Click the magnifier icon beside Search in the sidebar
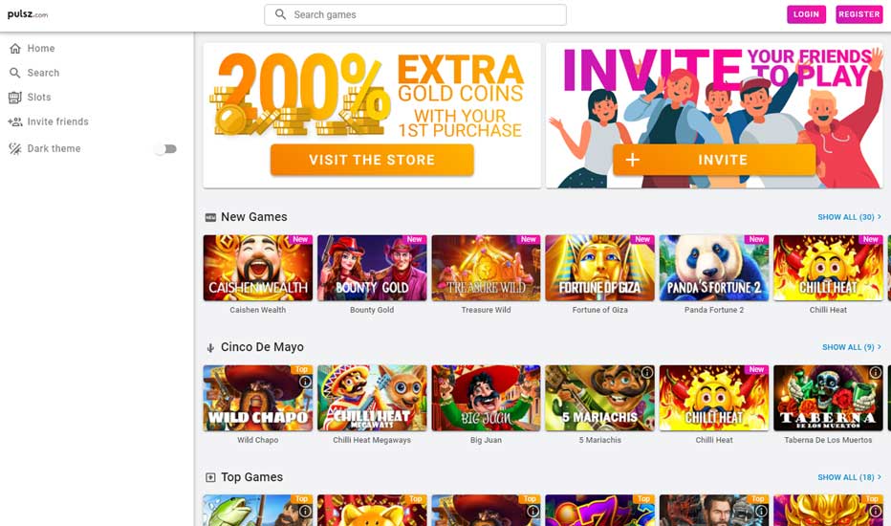Image resolution: width=891 pixels, height=526 pixels. coord(15,73)
